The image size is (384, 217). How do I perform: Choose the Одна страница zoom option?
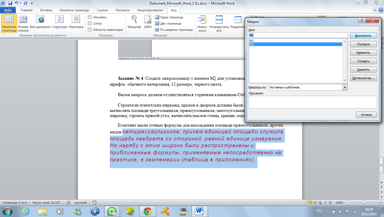coord(169,17)
